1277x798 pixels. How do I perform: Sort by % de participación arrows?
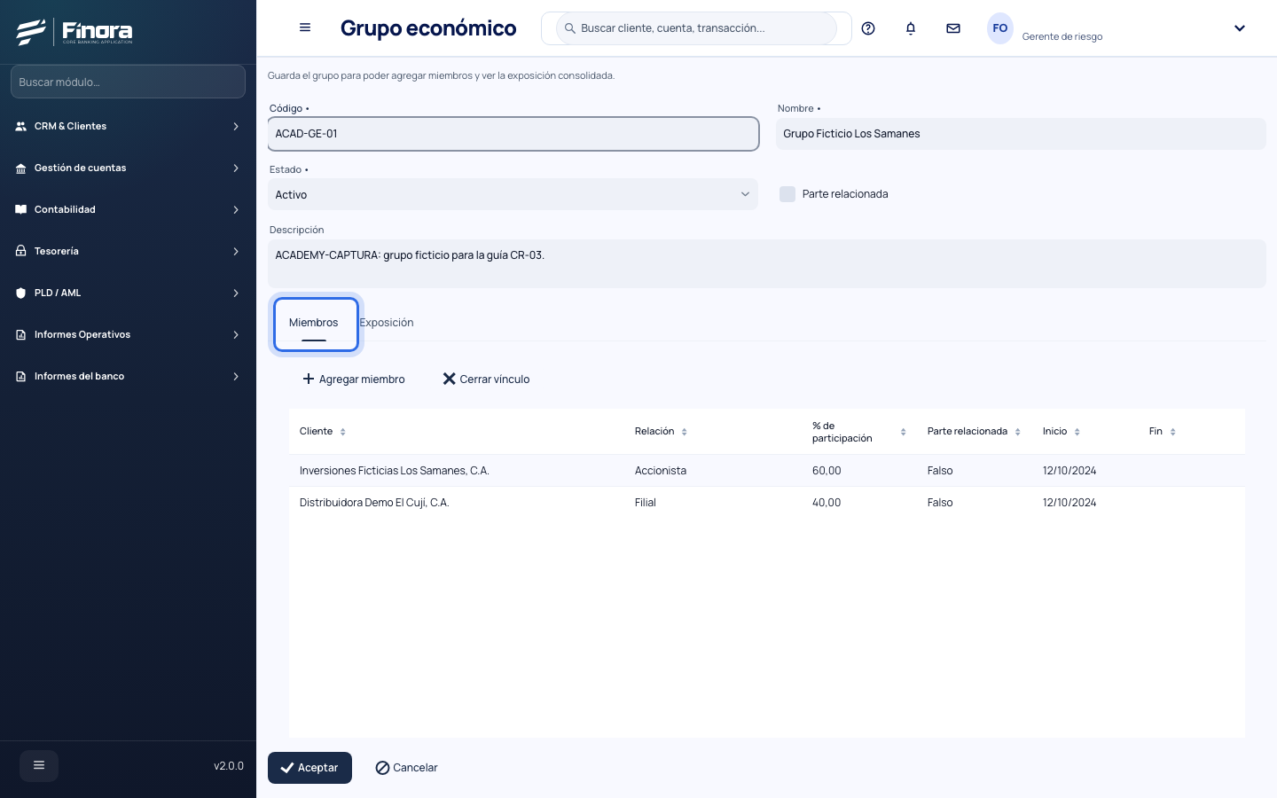904,432
